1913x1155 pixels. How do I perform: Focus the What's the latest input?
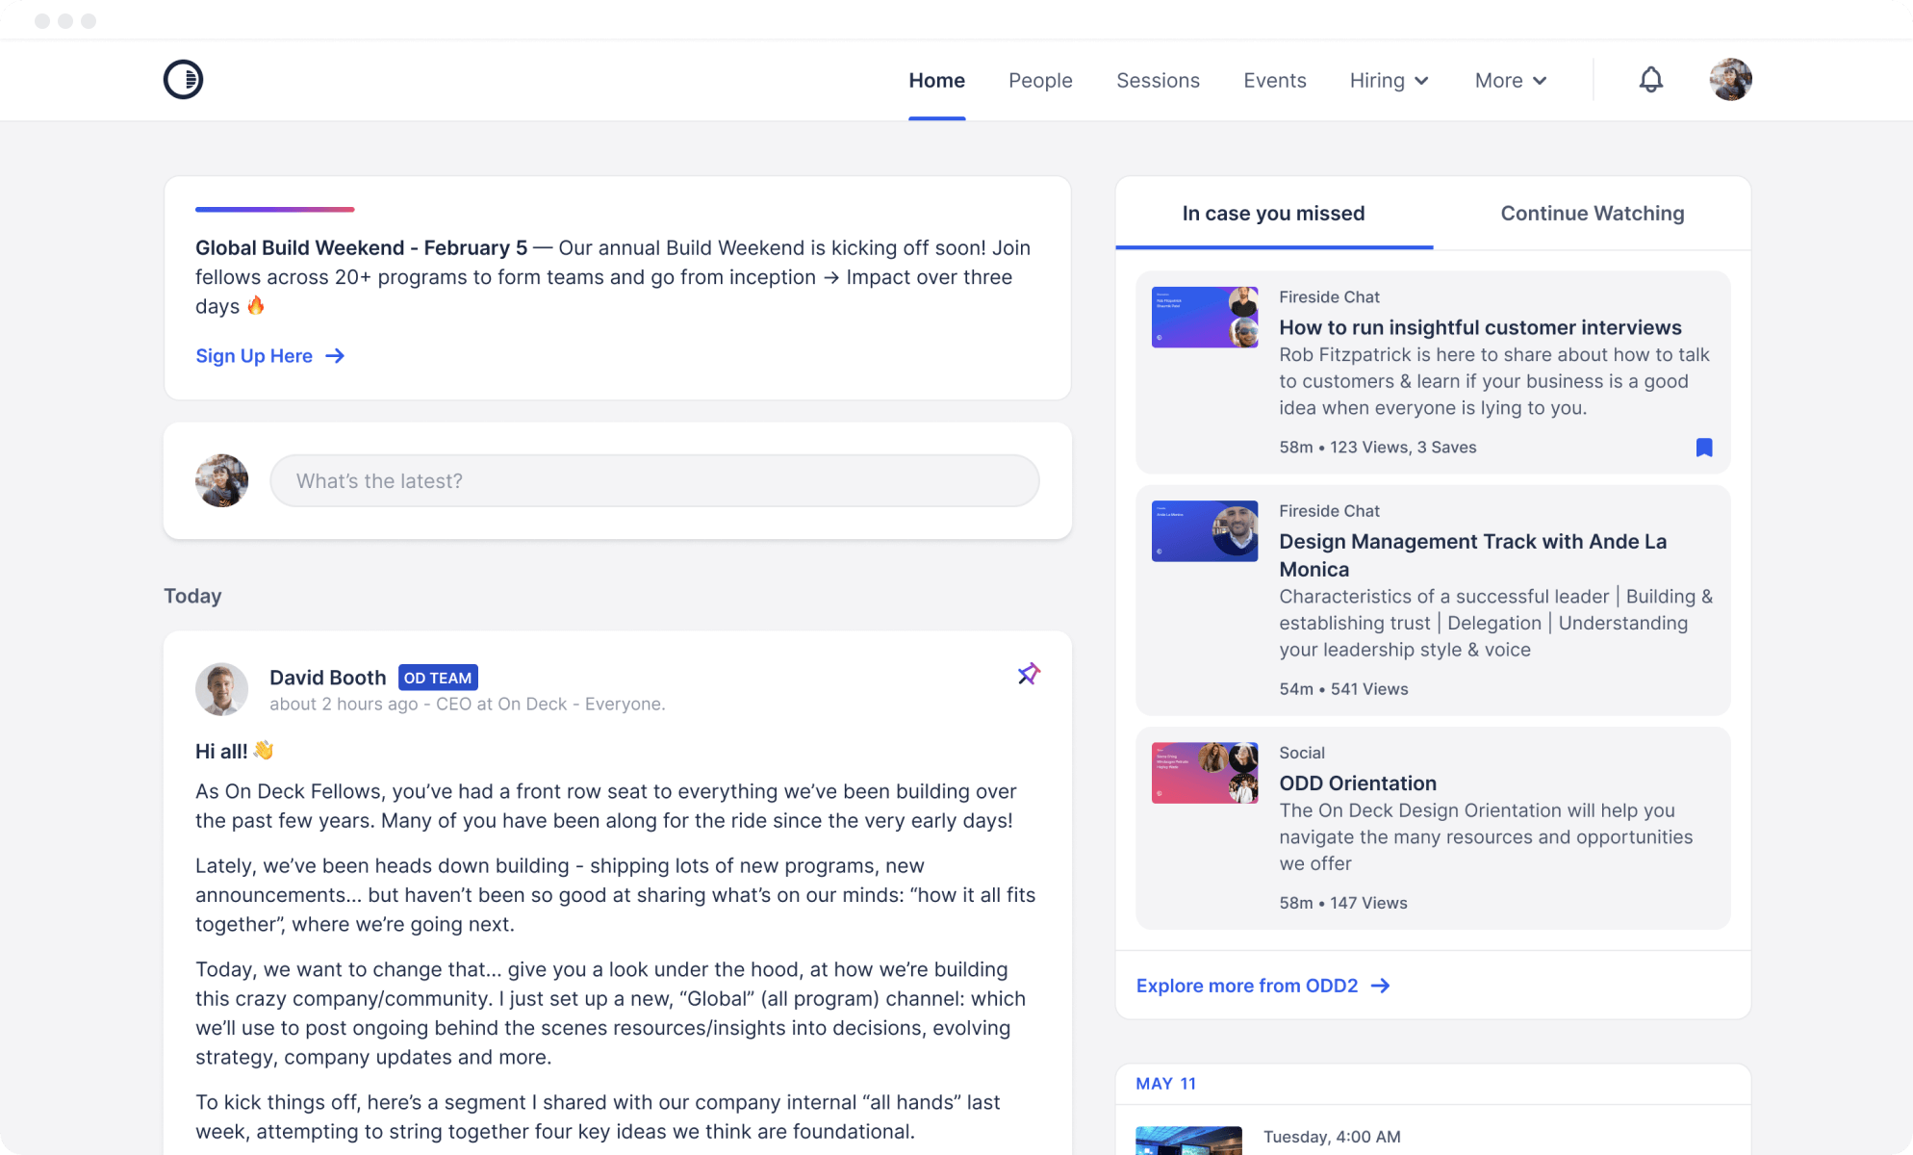tap(654, 481)
